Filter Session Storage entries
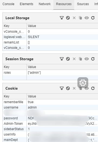This screenshot has width=98, height=142. 62,59
